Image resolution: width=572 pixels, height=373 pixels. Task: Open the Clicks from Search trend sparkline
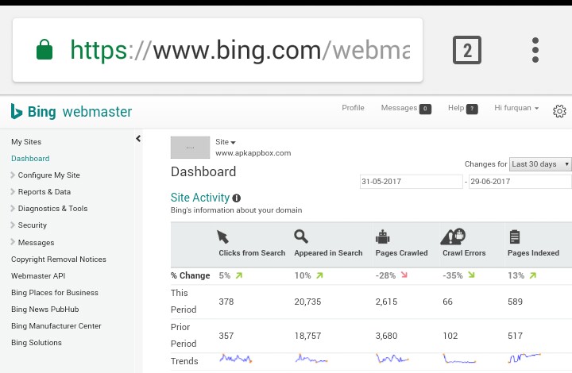click(236, 359)
